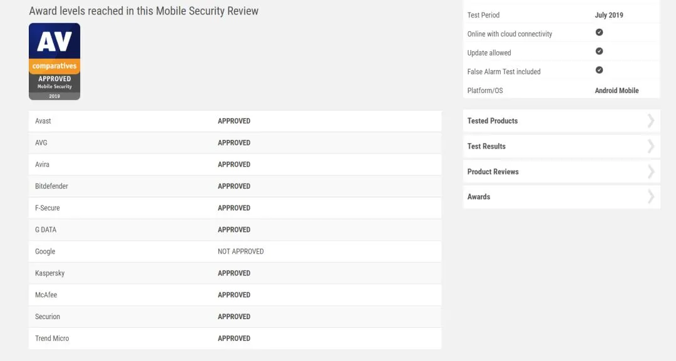Click the July 2019 test period value
Image resolution: width=676 pixels, height=361 pixels.
(x=609, y=15)
